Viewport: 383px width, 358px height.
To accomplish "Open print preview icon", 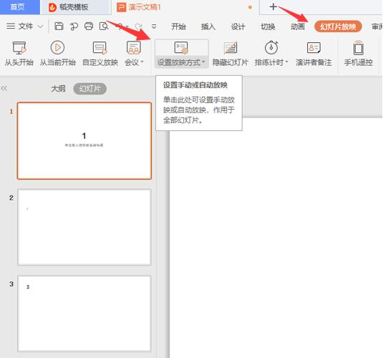I will [x=104, y=26].
